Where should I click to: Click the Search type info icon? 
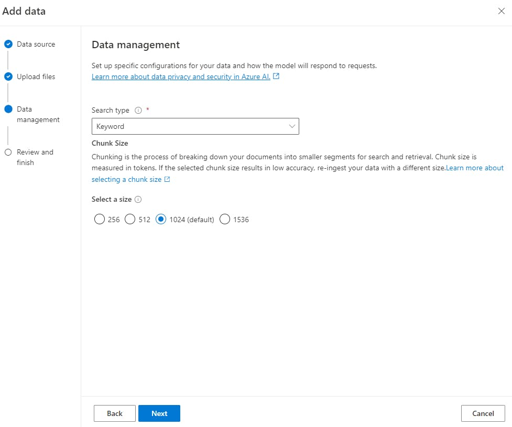(x=138, y=111)
